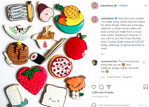Open the @cherrybombe mention link
149x107 pixels.
tap(132, 45)
